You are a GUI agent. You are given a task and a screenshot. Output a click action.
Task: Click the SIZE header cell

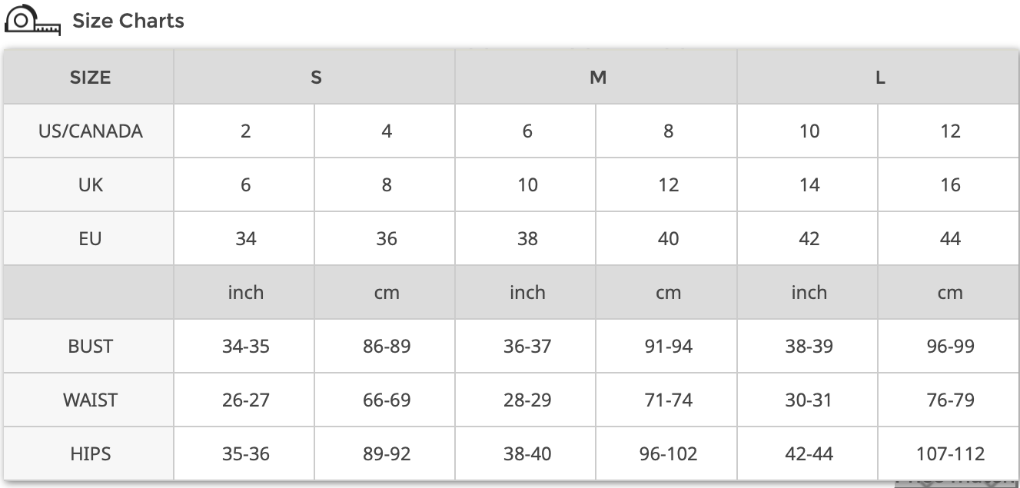click(x=90, y=78)
